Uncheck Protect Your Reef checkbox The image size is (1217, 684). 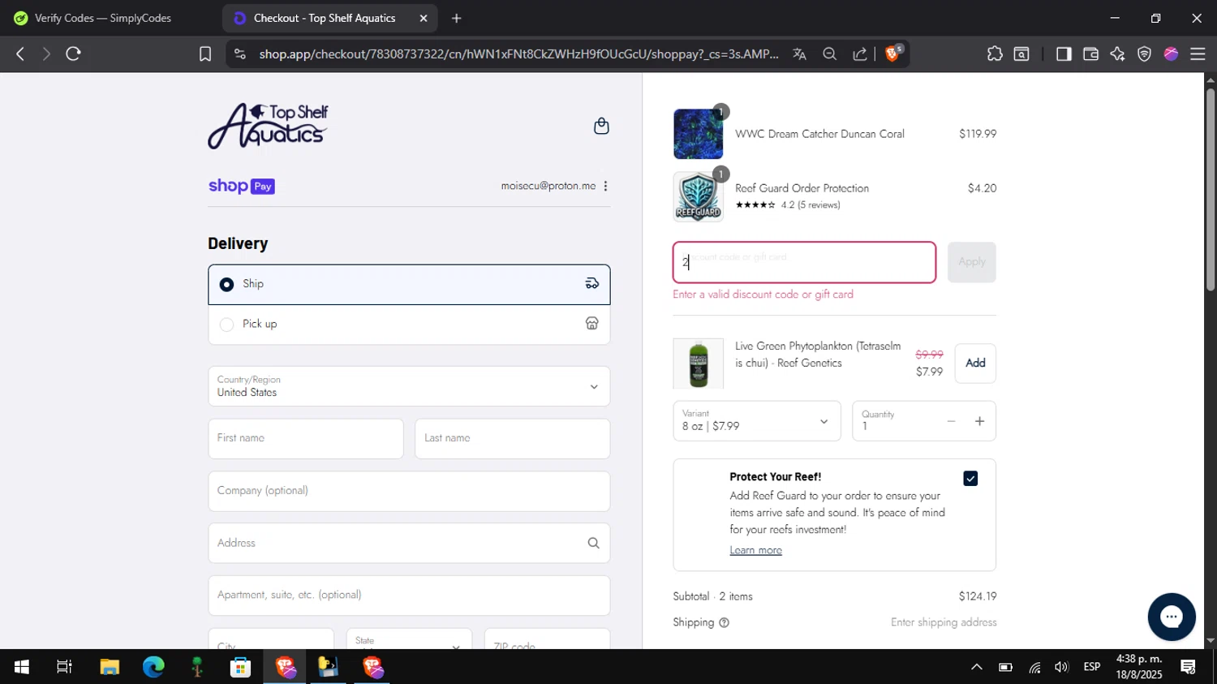(x=970, y=479)
